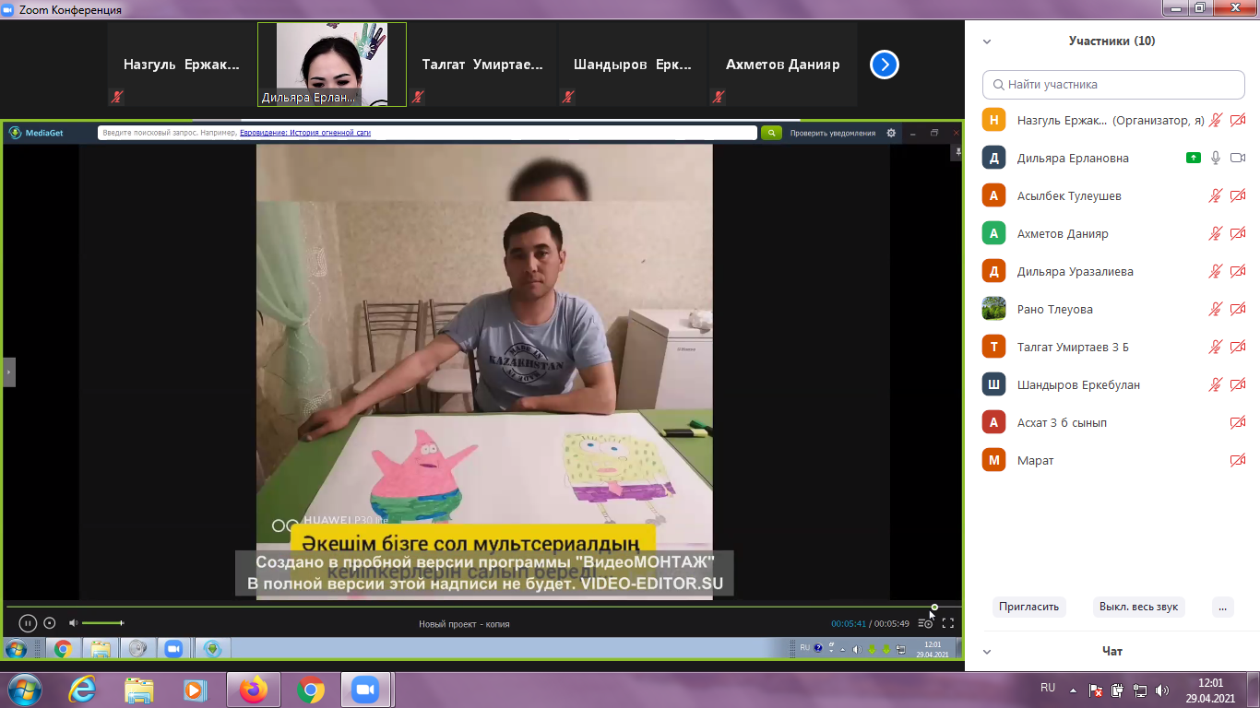The width and height of the screenshot is (1260, 708).
Task: Open Internet Explorer from taskbar
Action: [83, 690]
